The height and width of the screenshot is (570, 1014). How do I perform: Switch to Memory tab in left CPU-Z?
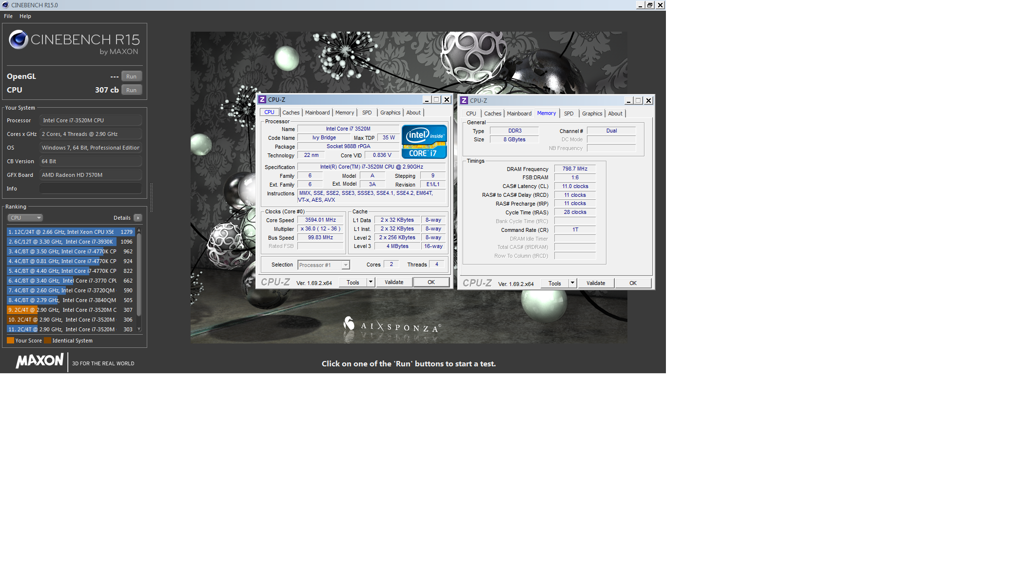point(345,113)
